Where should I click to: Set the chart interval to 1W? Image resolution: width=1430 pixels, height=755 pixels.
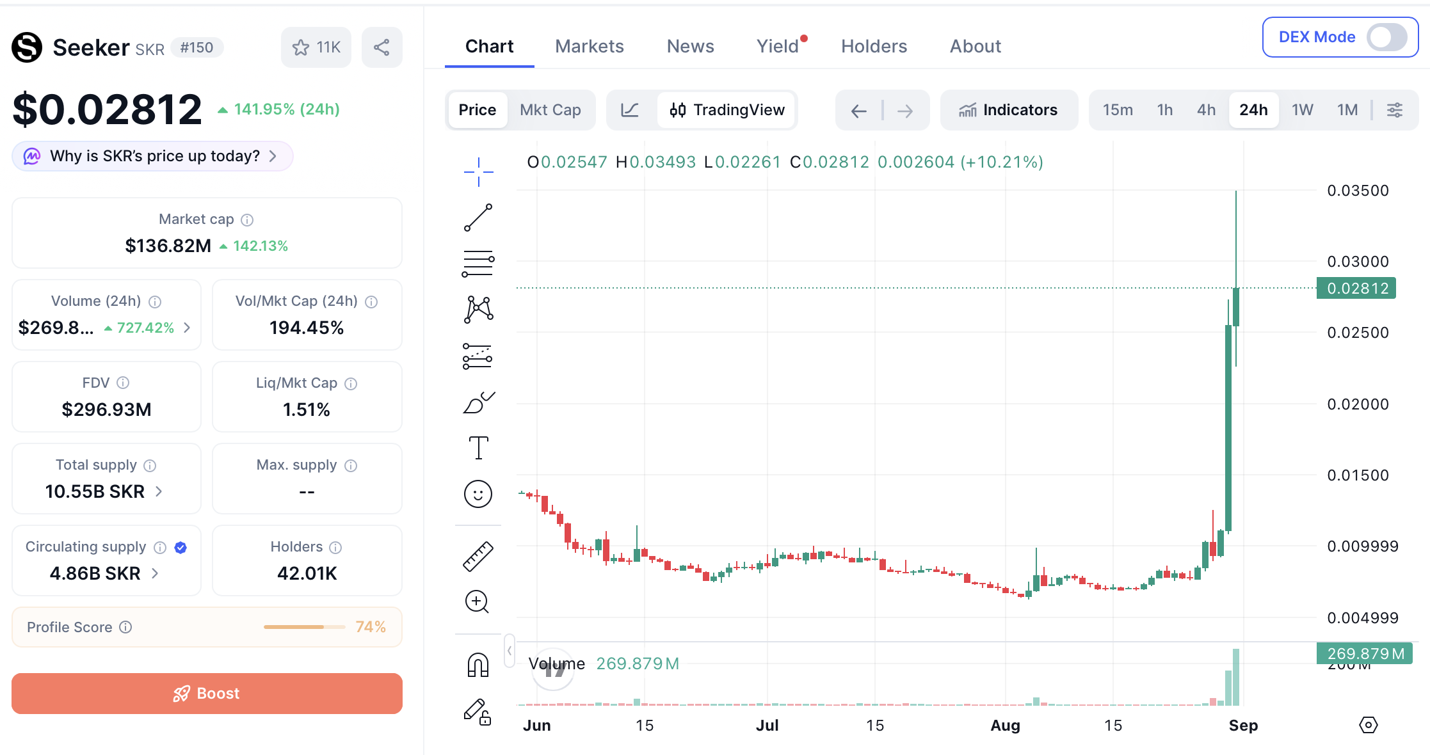[1302, 110]
